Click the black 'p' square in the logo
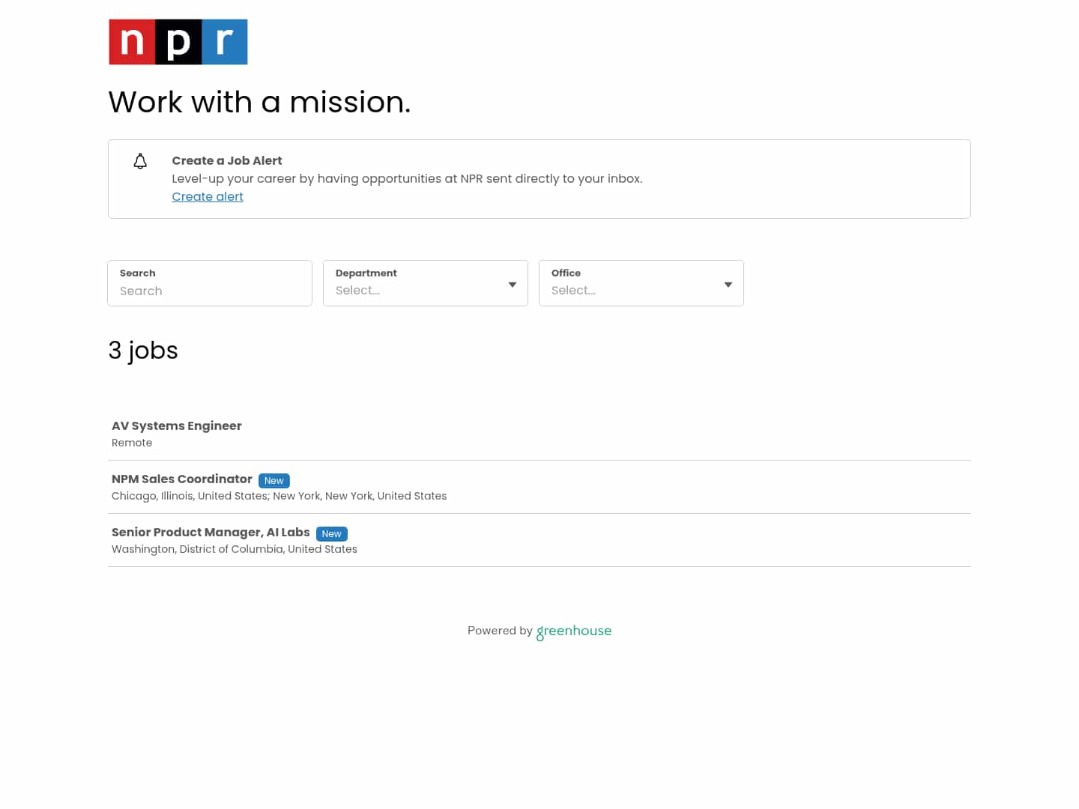Image resolution: width=1079 pixels, height=809 pixels. [178, 41]
